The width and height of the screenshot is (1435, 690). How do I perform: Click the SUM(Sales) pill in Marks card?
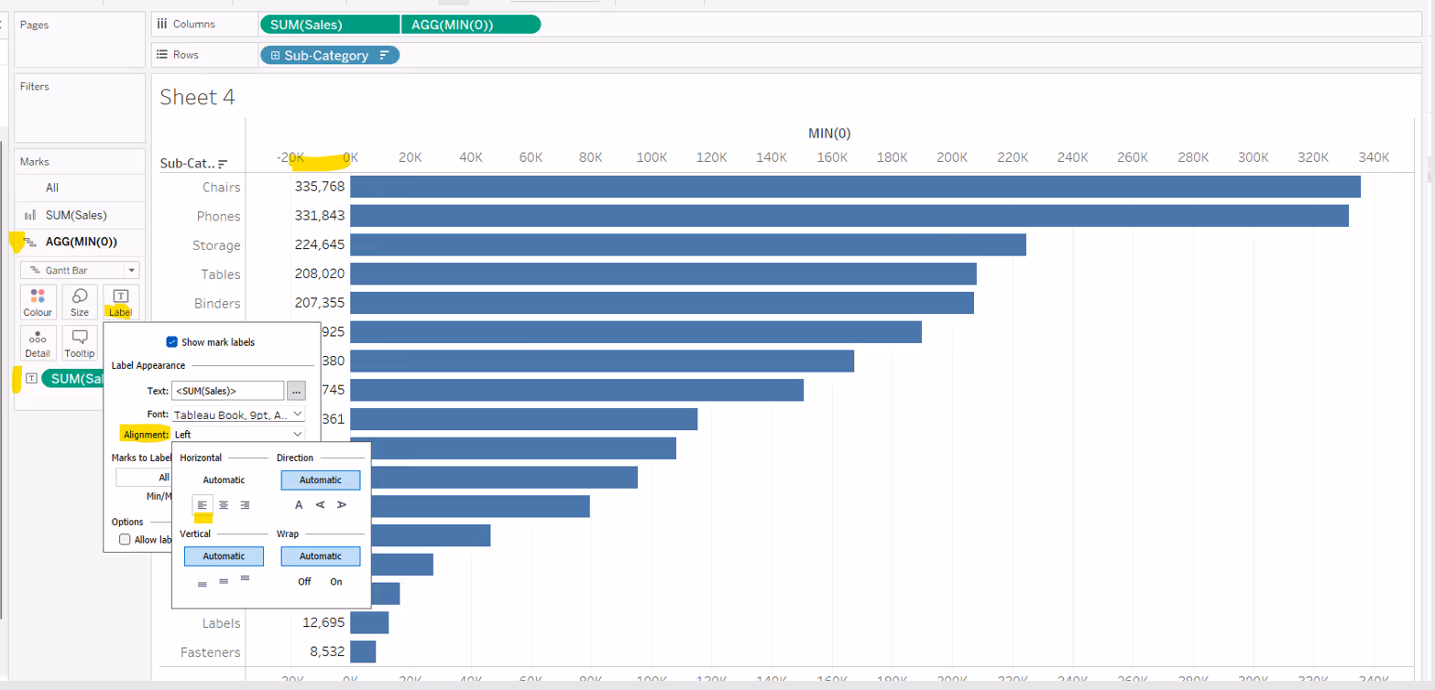coord(73,379)
